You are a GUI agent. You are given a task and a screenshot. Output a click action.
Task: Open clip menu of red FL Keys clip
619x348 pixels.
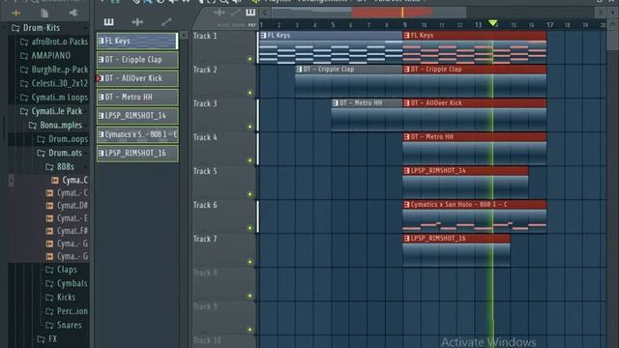pyautogui.click(x=406, y=36)
